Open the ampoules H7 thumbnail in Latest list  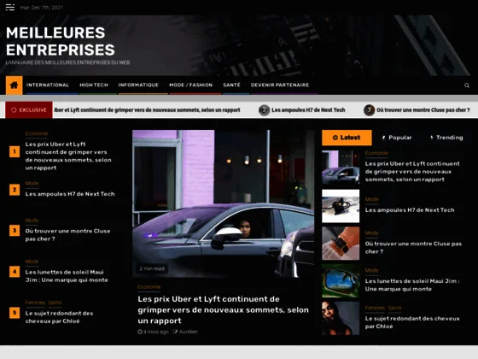tap(341, 206)
